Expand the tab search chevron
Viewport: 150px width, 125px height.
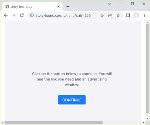coord(109,4)
